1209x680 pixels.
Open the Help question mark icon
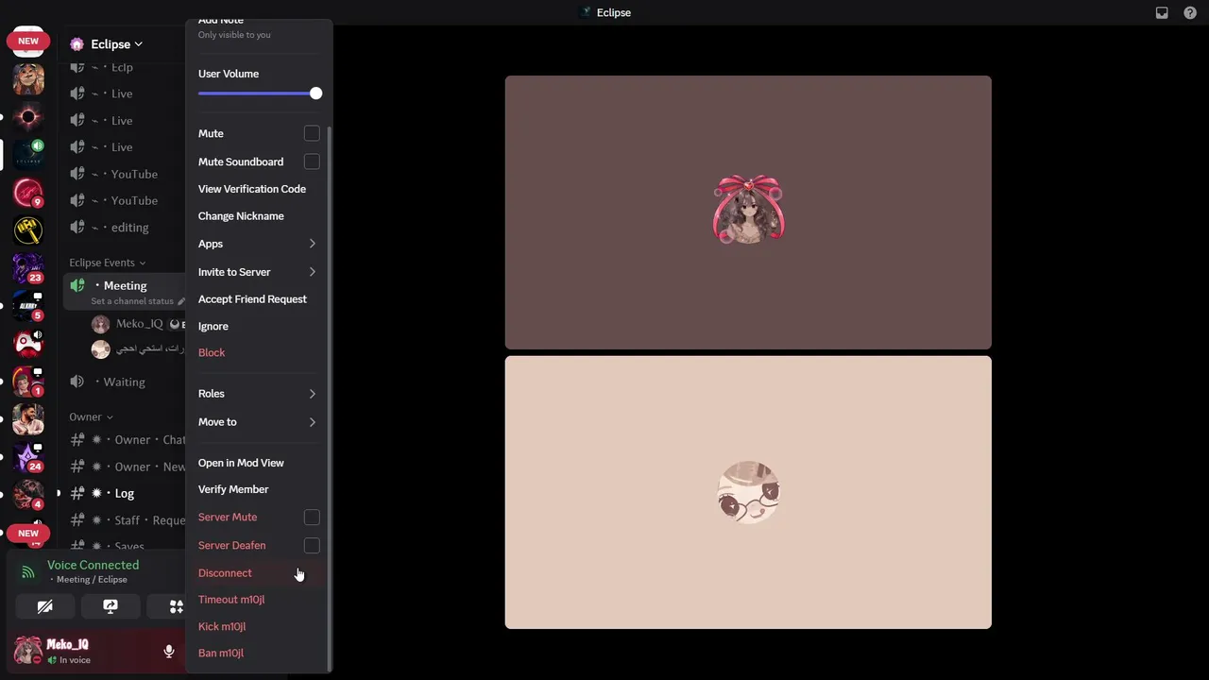pyautogui.click(x=1190, y=12)
